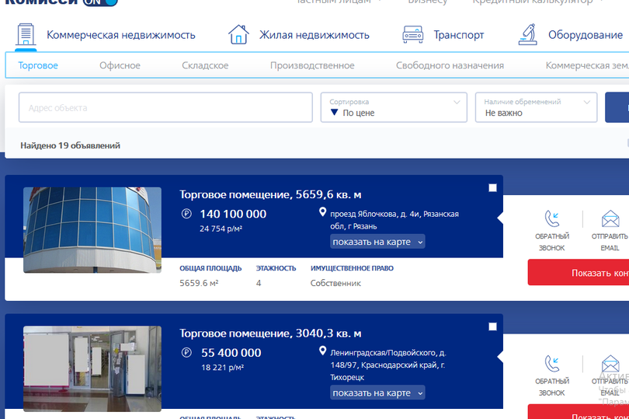Click the Адрес объекта search field

(x=165, y=108)
